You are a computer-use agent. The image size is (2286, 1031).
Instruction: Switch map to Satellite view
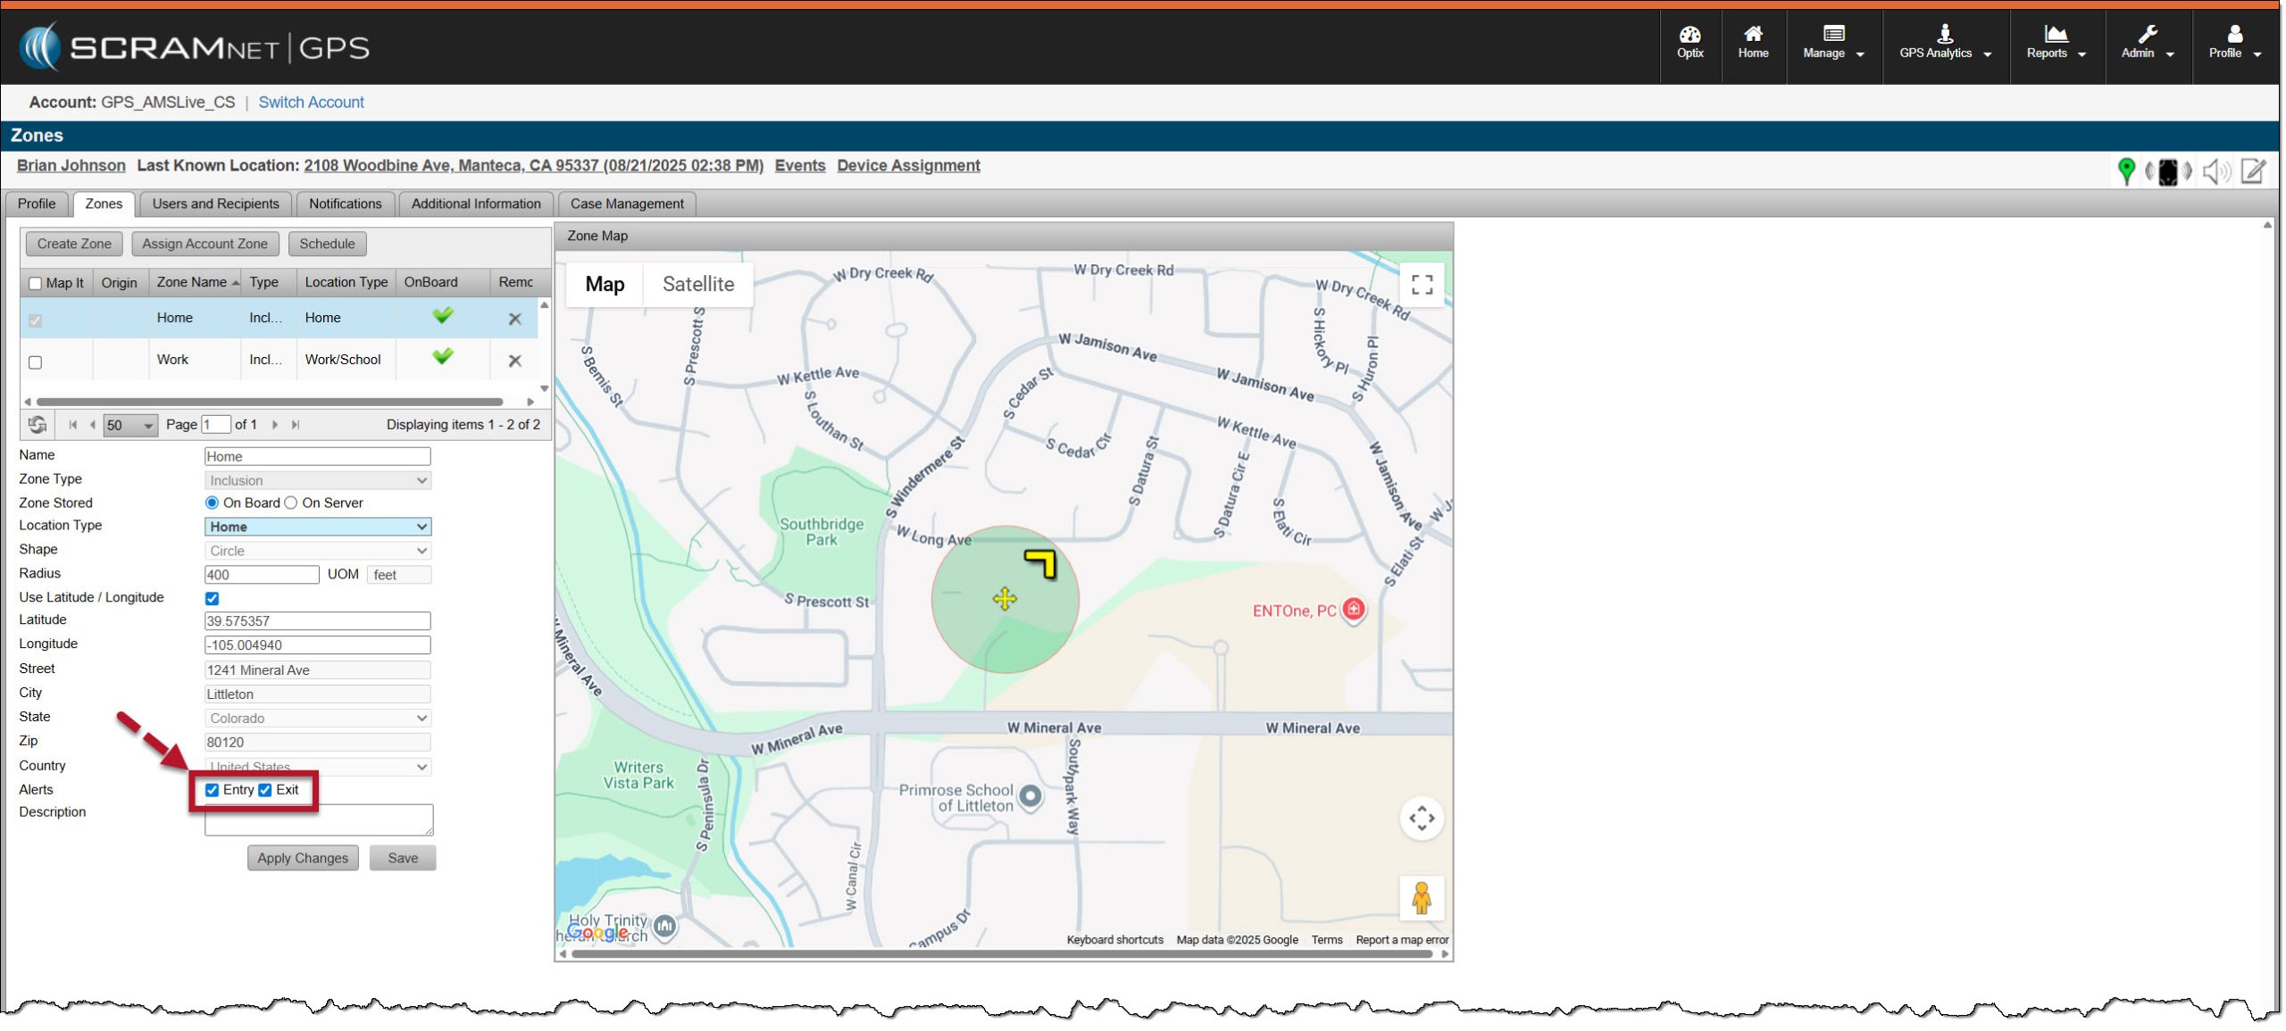coord(697,284)
